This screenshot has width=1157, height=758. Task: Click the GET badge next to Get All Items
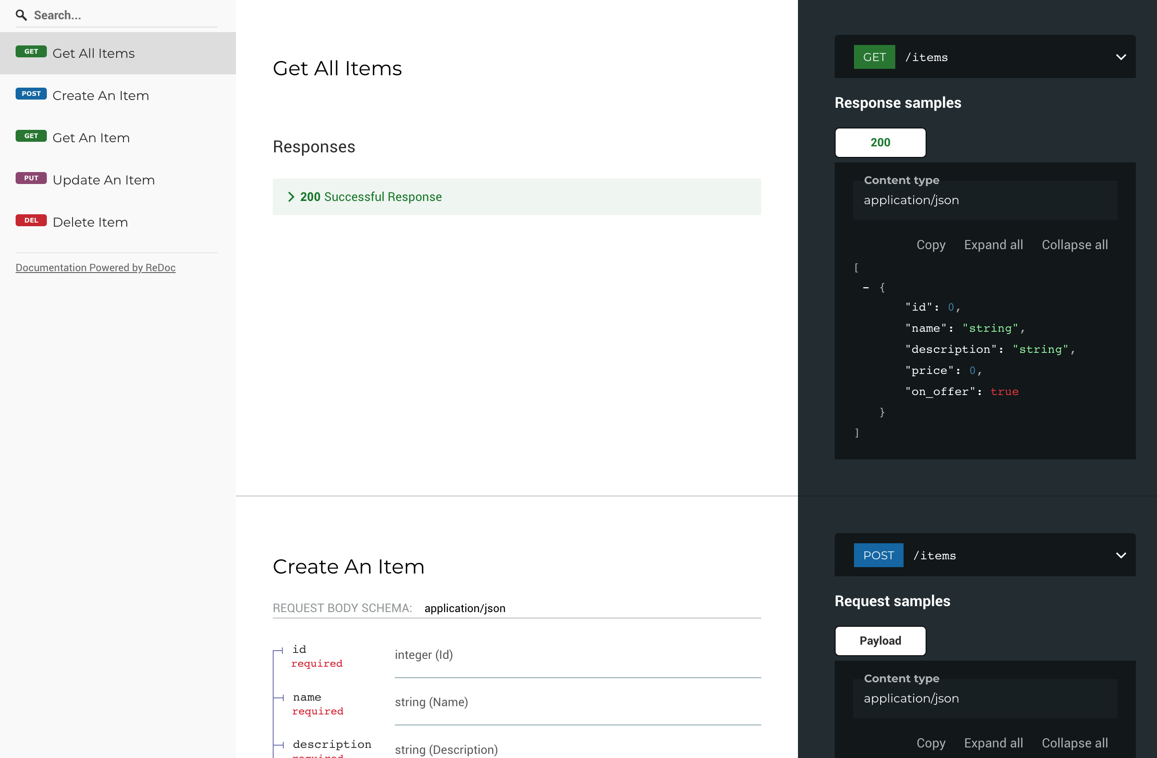click(31, 51)
